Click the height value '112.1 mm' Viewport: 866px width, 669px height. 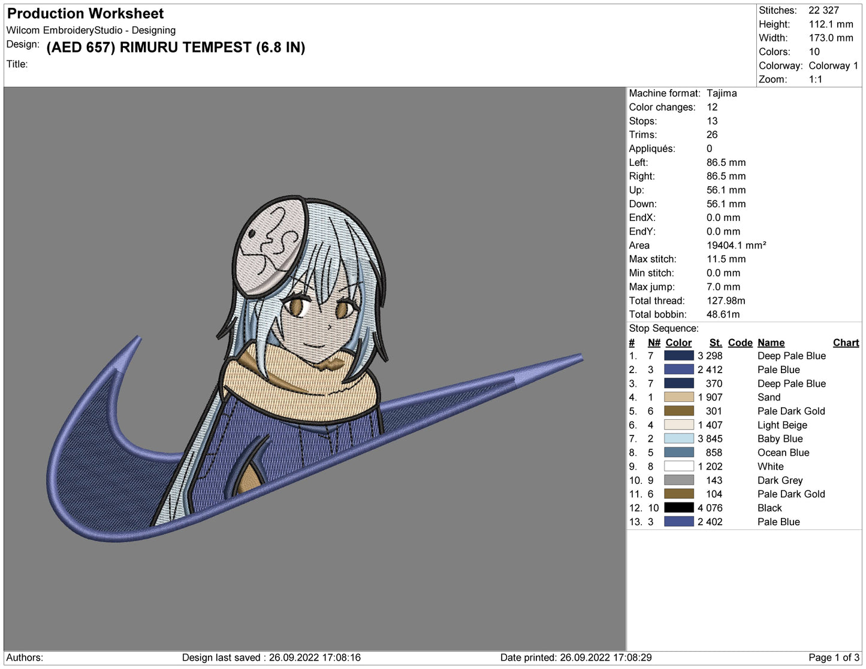coord(831,24)
